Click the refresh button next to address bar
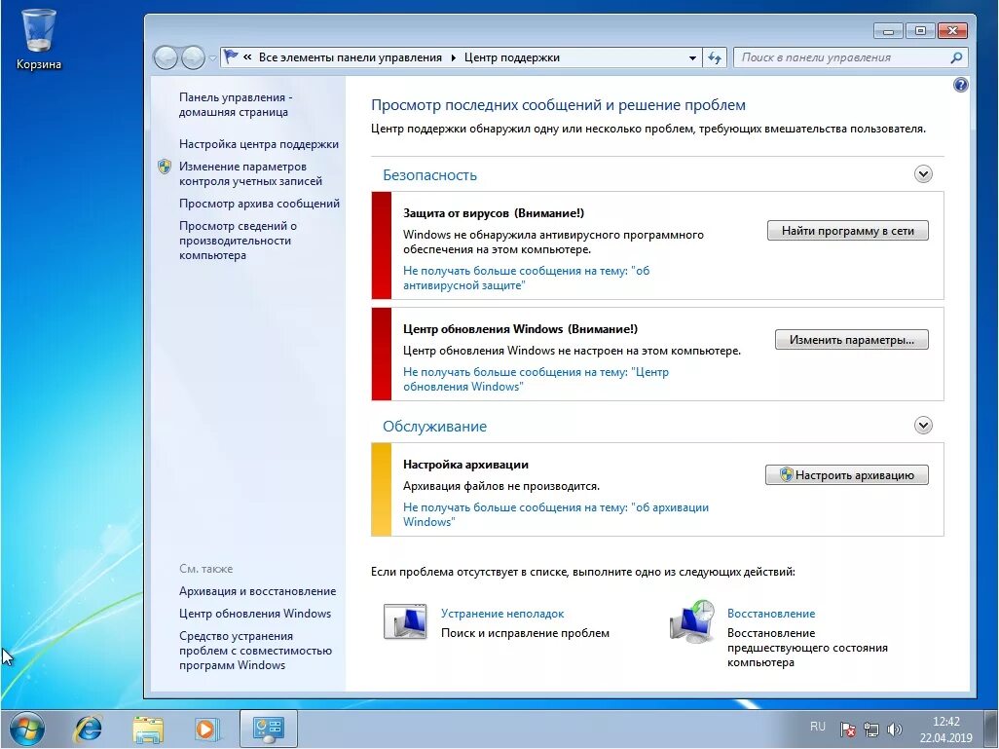 pyautogui.click(x=715, y=58)
